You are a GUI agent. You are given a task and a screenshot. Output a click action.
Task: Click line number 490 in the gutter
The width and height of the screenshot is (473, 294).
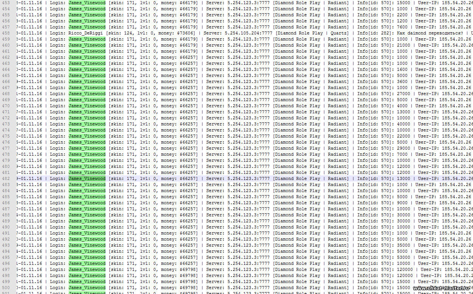click(6, 227)
